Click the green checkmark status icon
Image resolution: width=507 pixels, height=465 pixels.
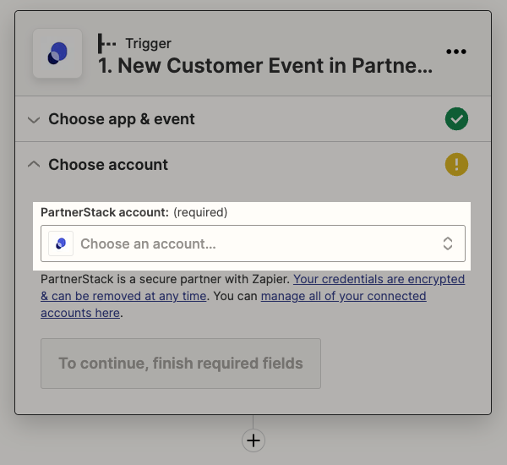coord(456,119)
